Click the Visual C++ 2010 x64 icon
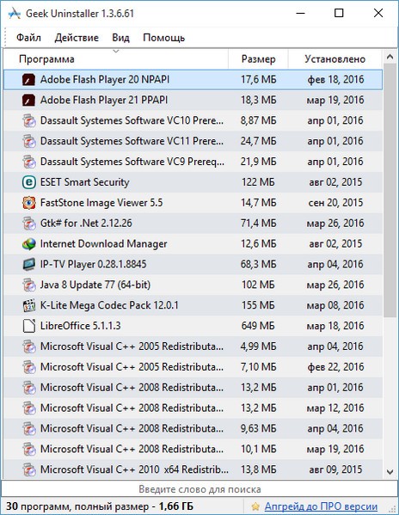Image resolution: width=399 pixels, height=515 pixels. tap(28, 469)
